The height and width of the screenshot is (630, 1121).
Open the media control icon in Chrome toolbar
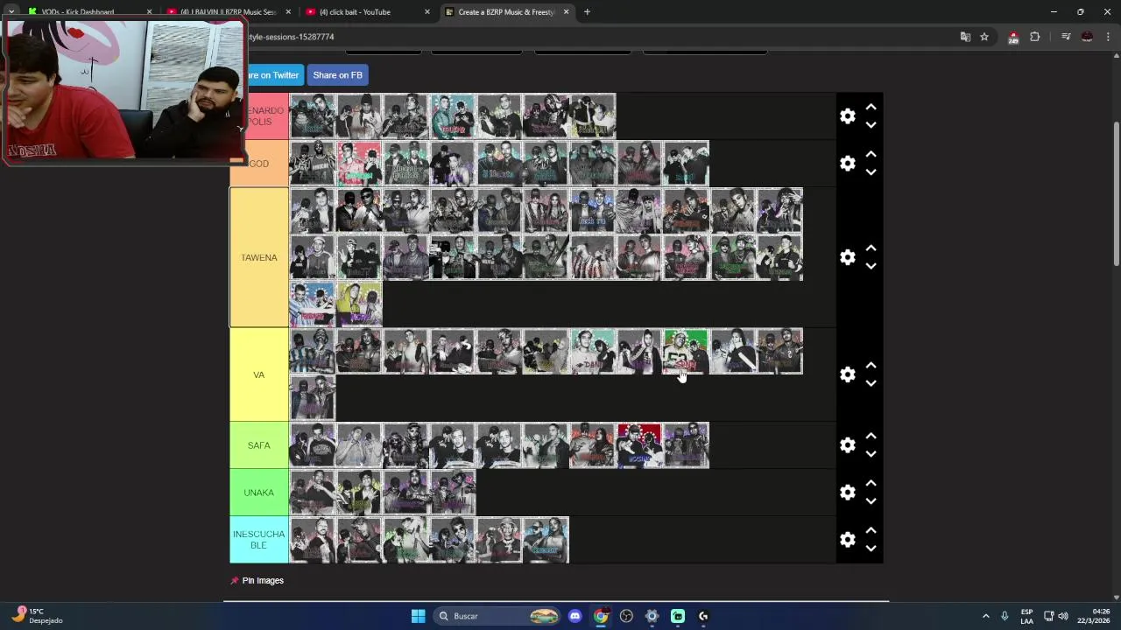click(x=1066, y=37)
